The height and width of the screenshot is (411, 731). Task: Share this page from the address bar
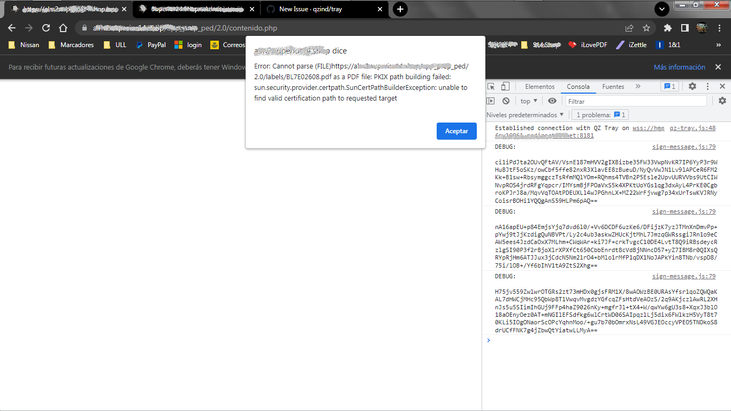[629, 28]
